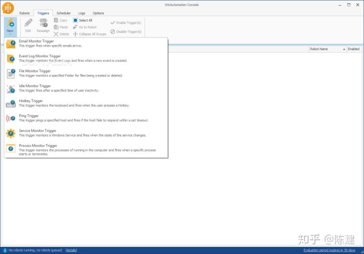Click the Copy text in ribbon
The height and width of the screenshot is (254, 364).
[x=63, y=20]
